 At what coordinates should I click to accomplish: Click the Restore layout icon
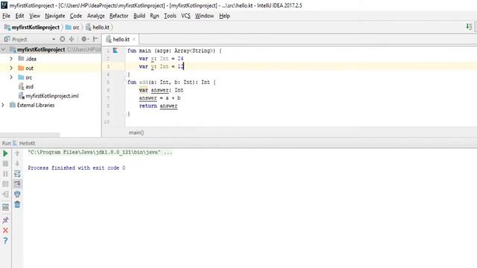coord(5,207)
